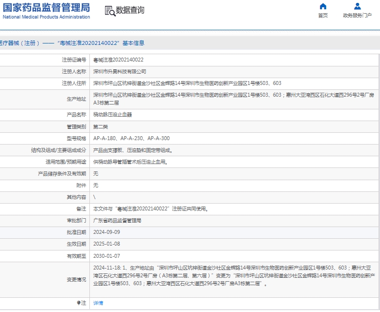The height and width of the screenshot is (312, 380).
Task: Click the 注册人住所 row label
Action: pyautogui.click(x=74, y=83)
